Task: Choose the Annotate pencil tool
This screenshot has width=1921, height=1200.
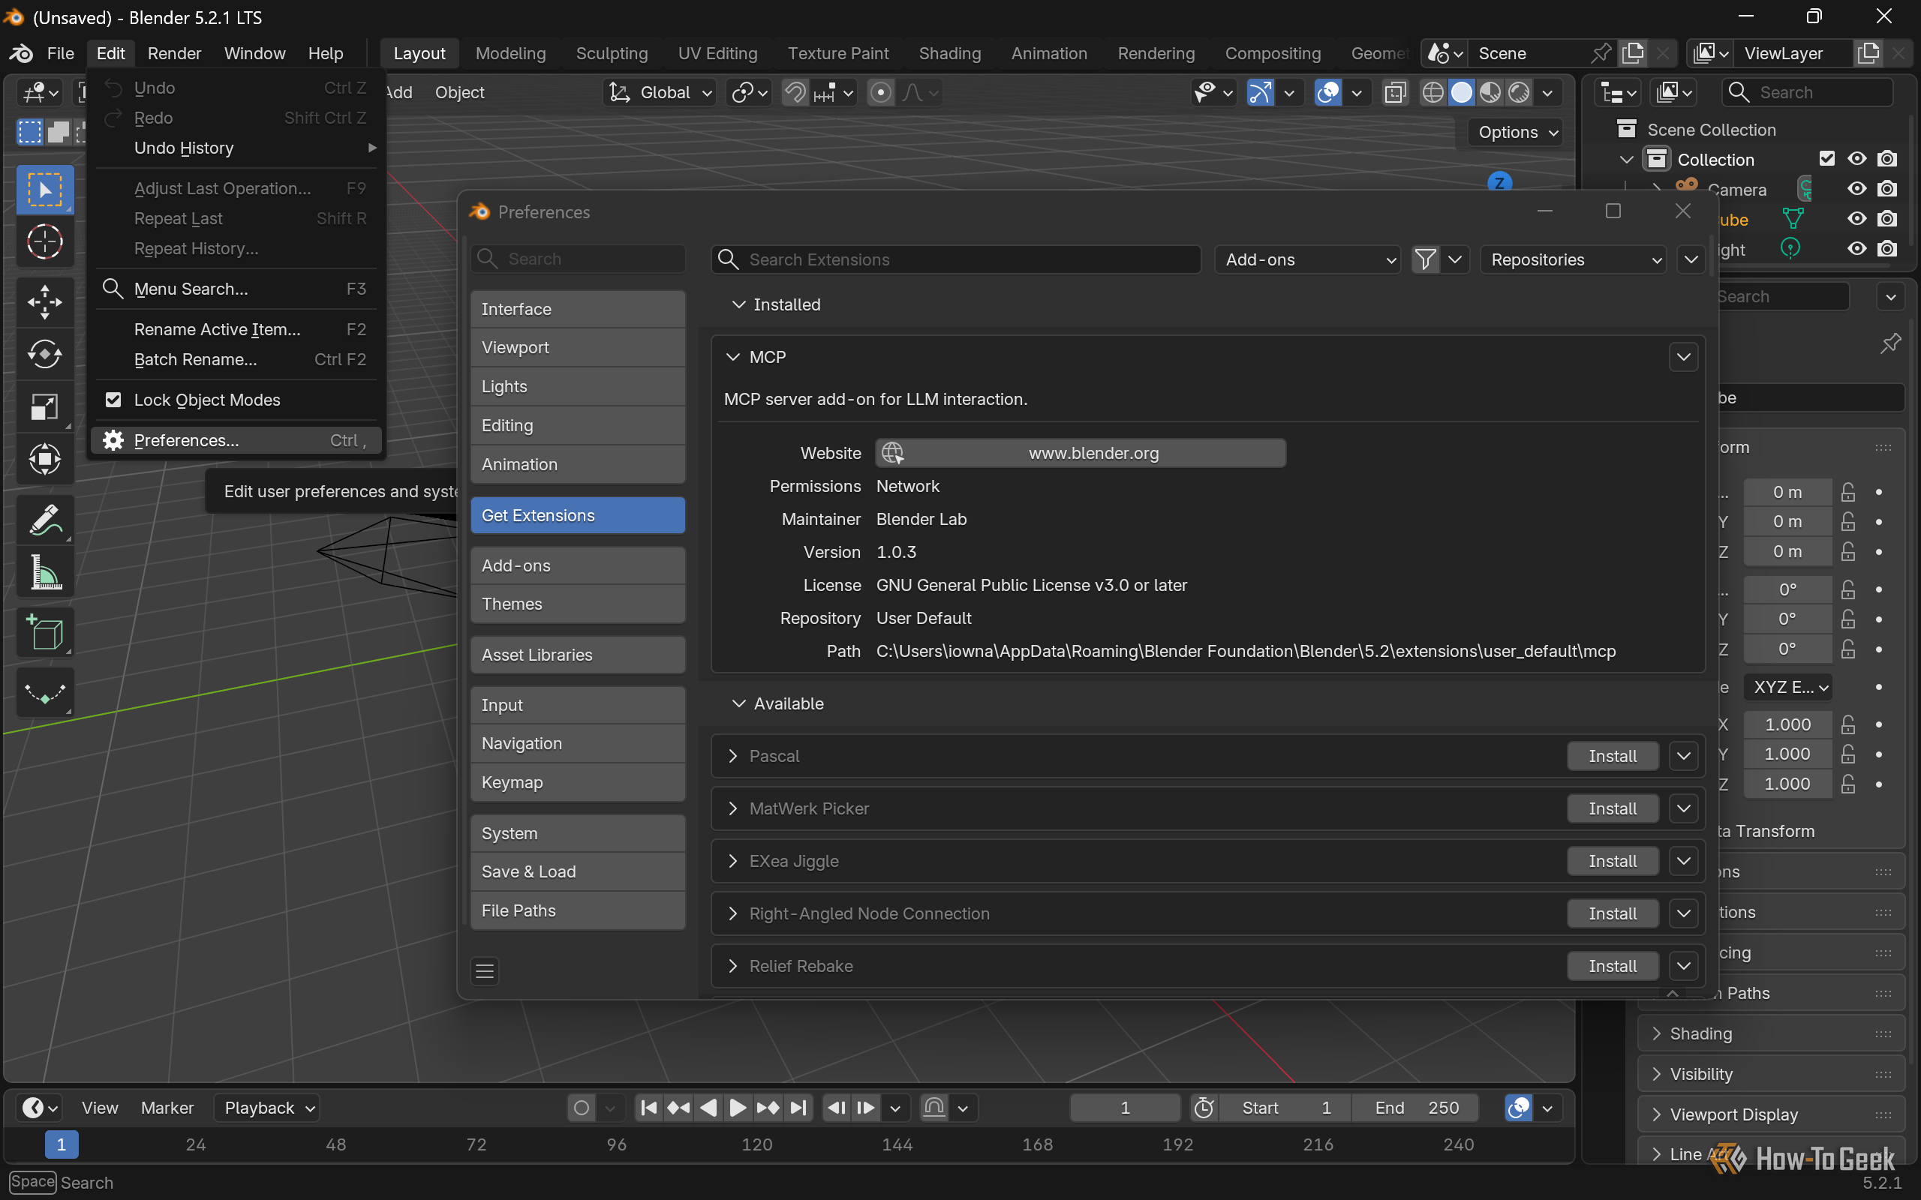Action: point(45,520)
